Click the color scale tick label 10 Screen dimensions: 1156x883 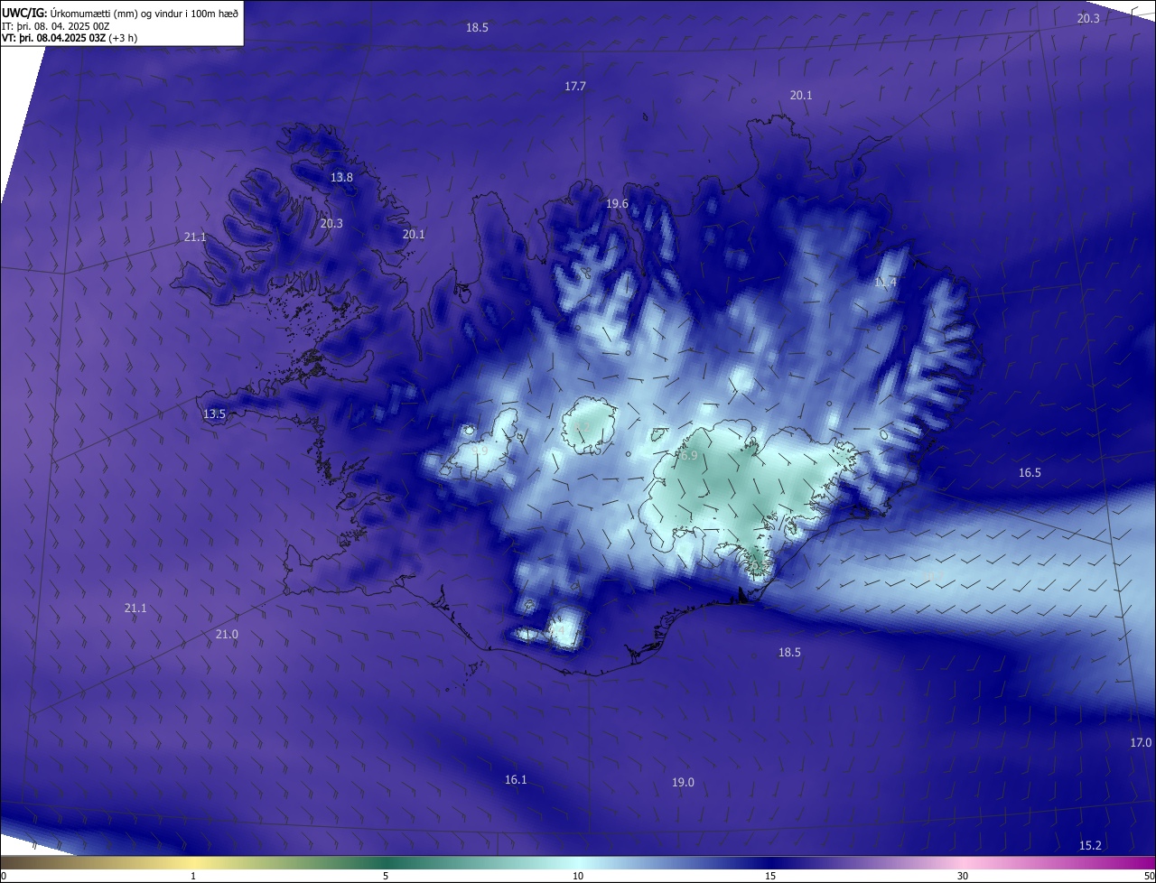tap(578, 877)
